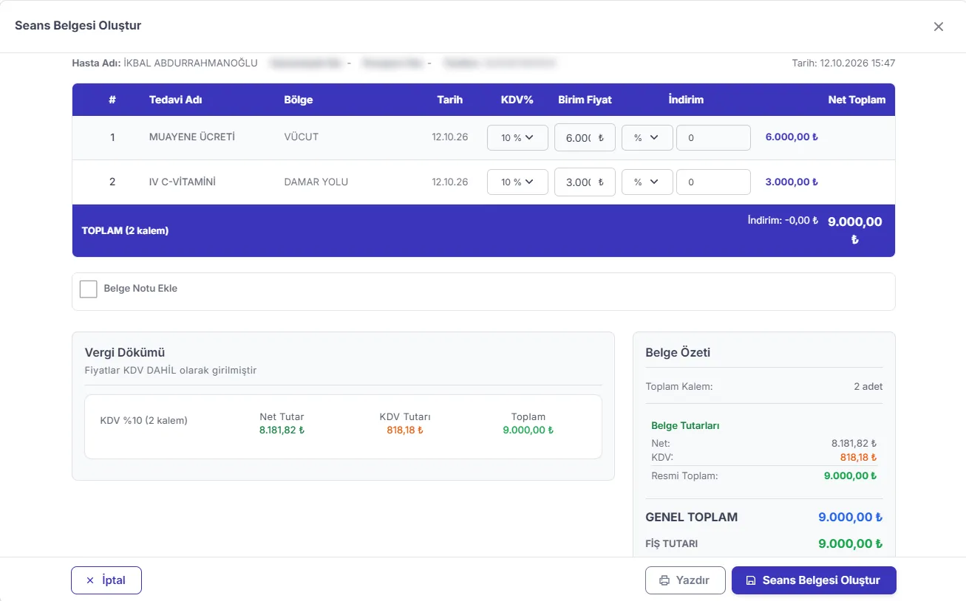Click the 2 adet item count
Image resolution: width=966 pixels, height=601 pixels.
pos(868,387)
